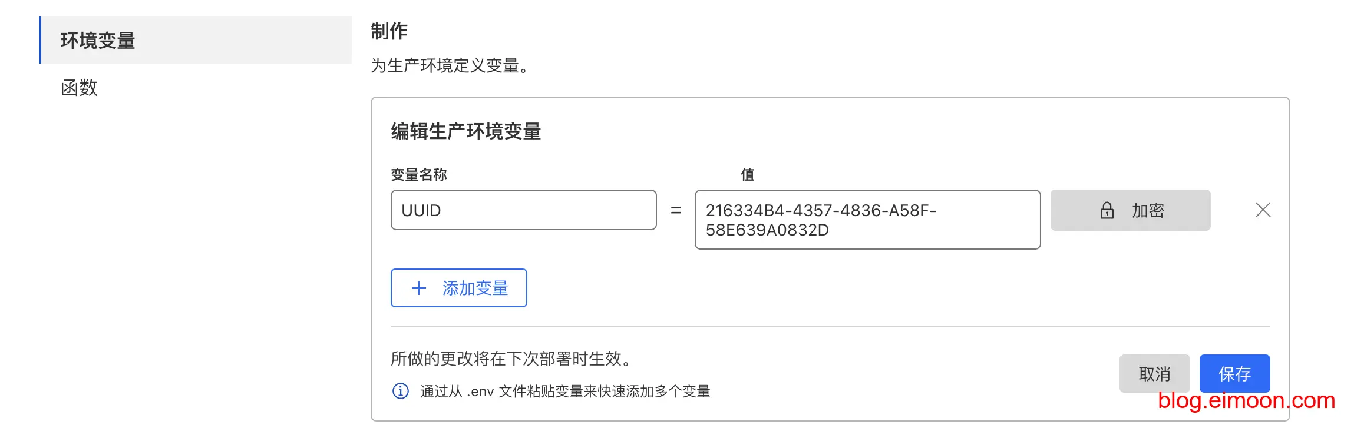Click the lock icon on the encrypt button
Image resolution: width=1354 pixels, height=431 pixels.
pyautogui.click(x=1106, y=210)
